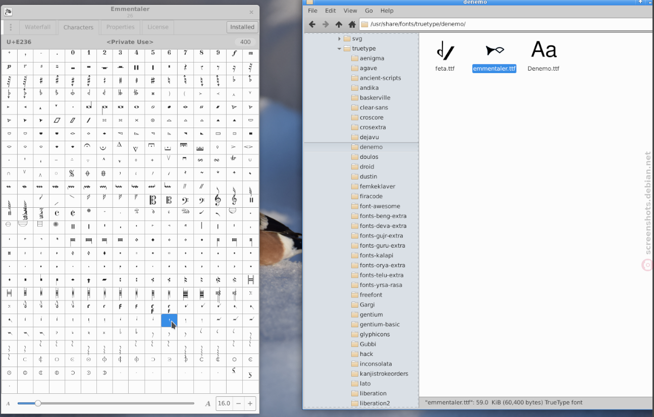654x417 pixels.
Task: Decrease font size with minus button
Action: 238,403
